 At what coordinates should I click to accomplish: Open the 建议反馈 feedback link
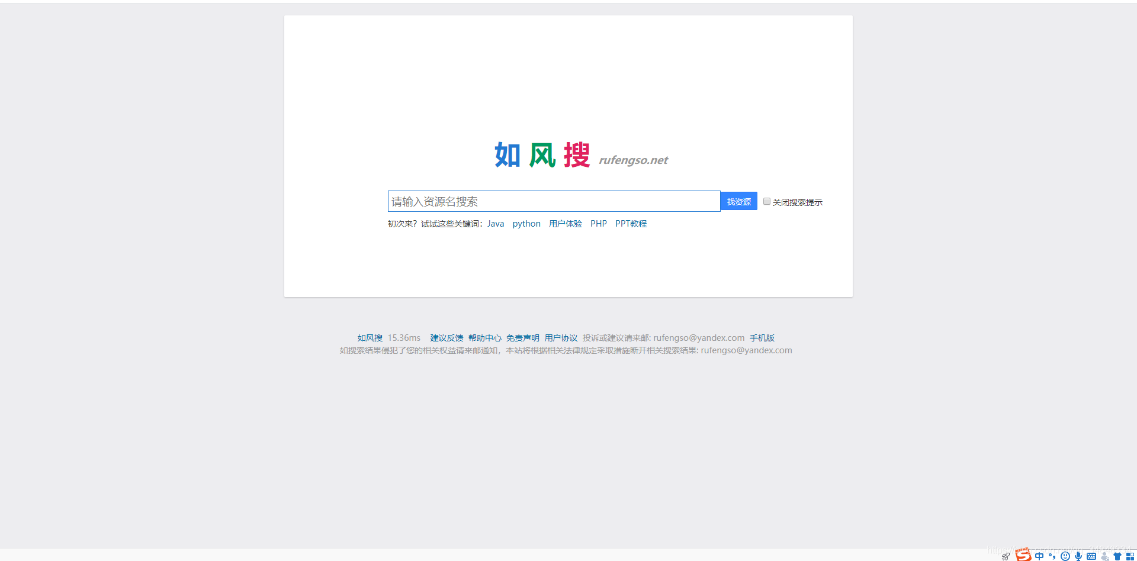447,337
